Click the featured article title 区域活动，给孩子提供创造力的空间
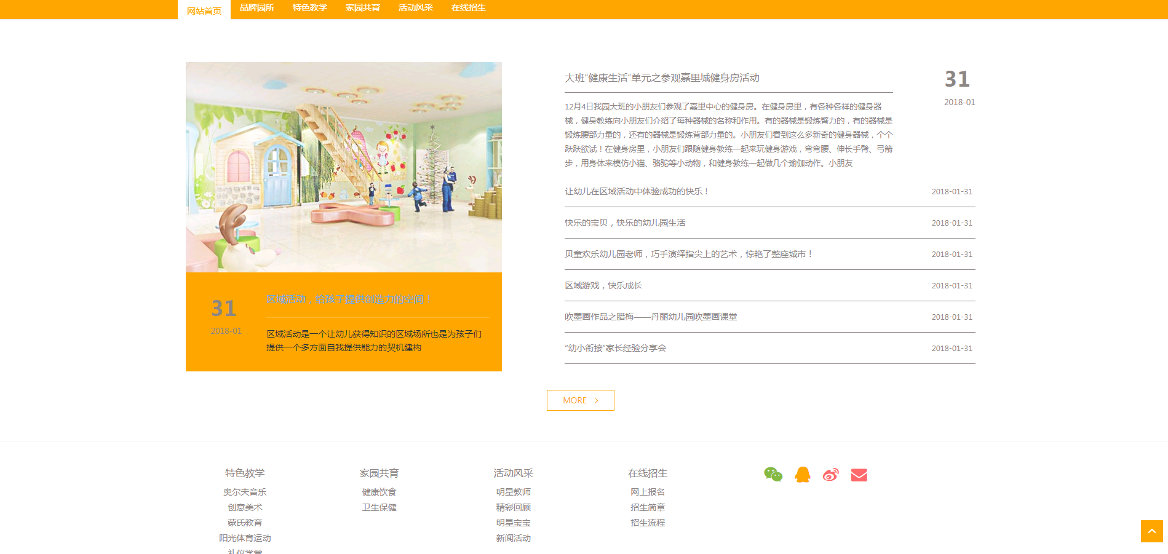The width and height of the screenshot is (1168, 554). [x=348, y=299]
